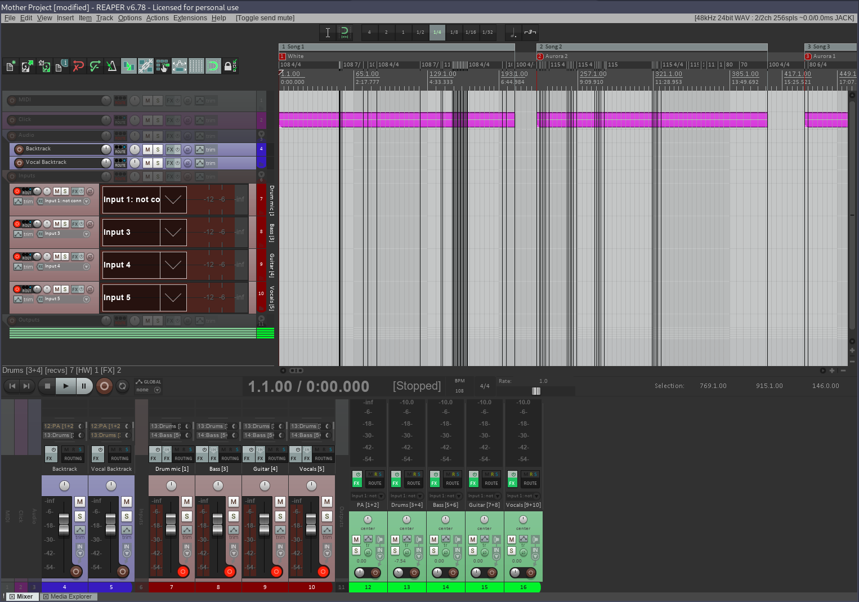Open the File menu
859x602 pixels.
[10, 18]
